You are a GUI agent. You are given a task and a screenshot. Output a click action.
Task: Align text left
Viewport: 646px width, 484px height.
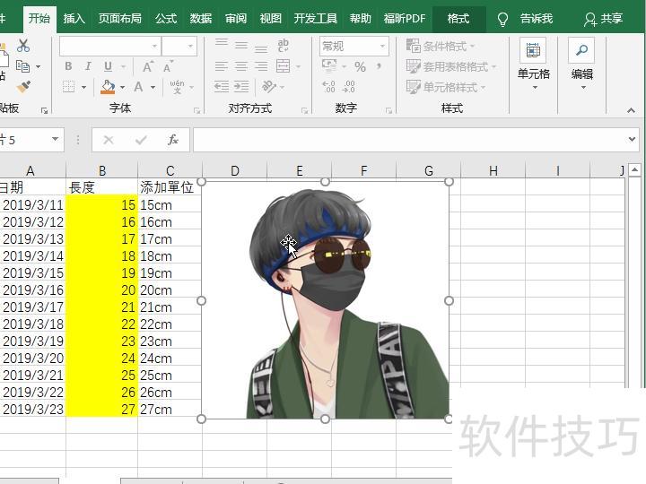pos(222,66)
